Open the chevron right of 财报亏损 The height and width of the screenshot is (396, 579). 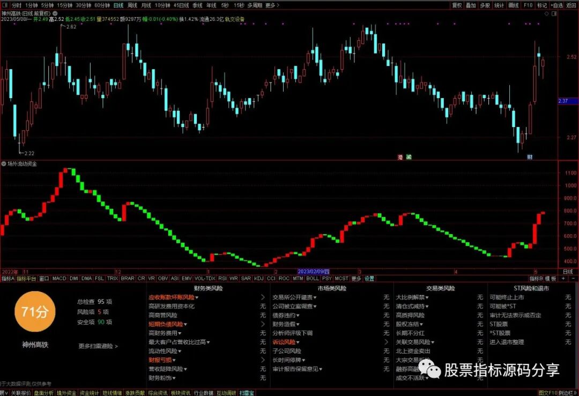tap(263, 360)
